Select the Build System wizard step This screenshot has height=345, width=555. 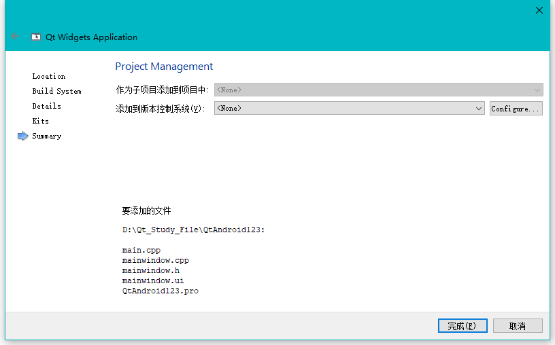56,91
